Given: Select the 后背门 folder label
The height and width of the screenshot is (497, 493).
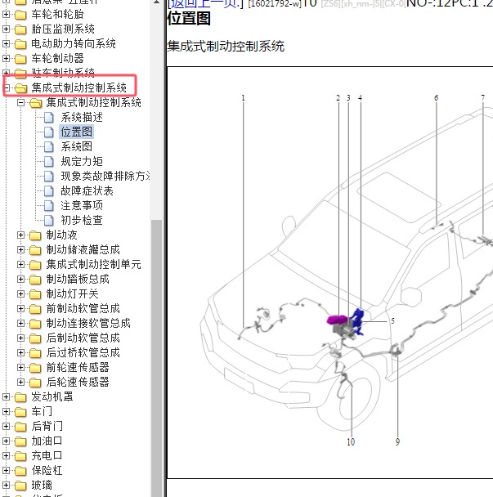Looking at the screenshot, I should 47,427.
